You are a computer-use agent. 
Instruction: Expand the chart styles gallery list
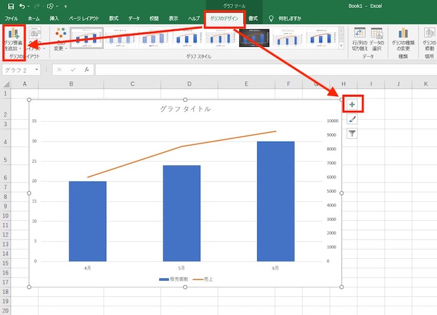pyautogui.click(x=341, y=47)
